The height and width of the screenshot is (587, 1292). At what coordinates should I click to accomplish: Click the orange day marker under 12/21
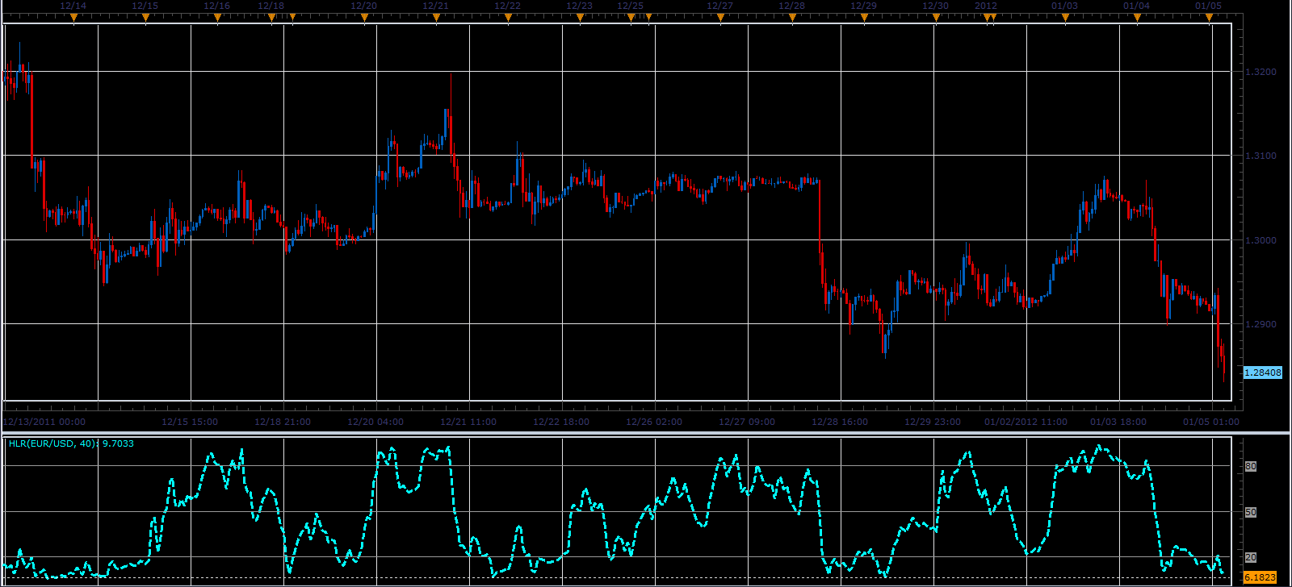[x=436, y=17]
